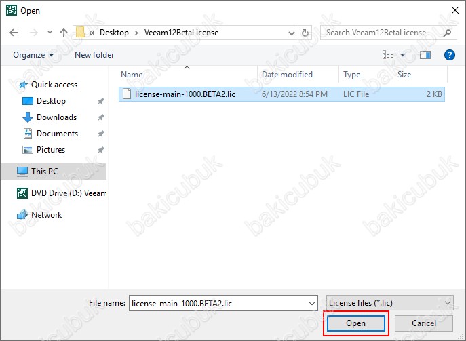Go up one folder level

[x=63, y=33]
